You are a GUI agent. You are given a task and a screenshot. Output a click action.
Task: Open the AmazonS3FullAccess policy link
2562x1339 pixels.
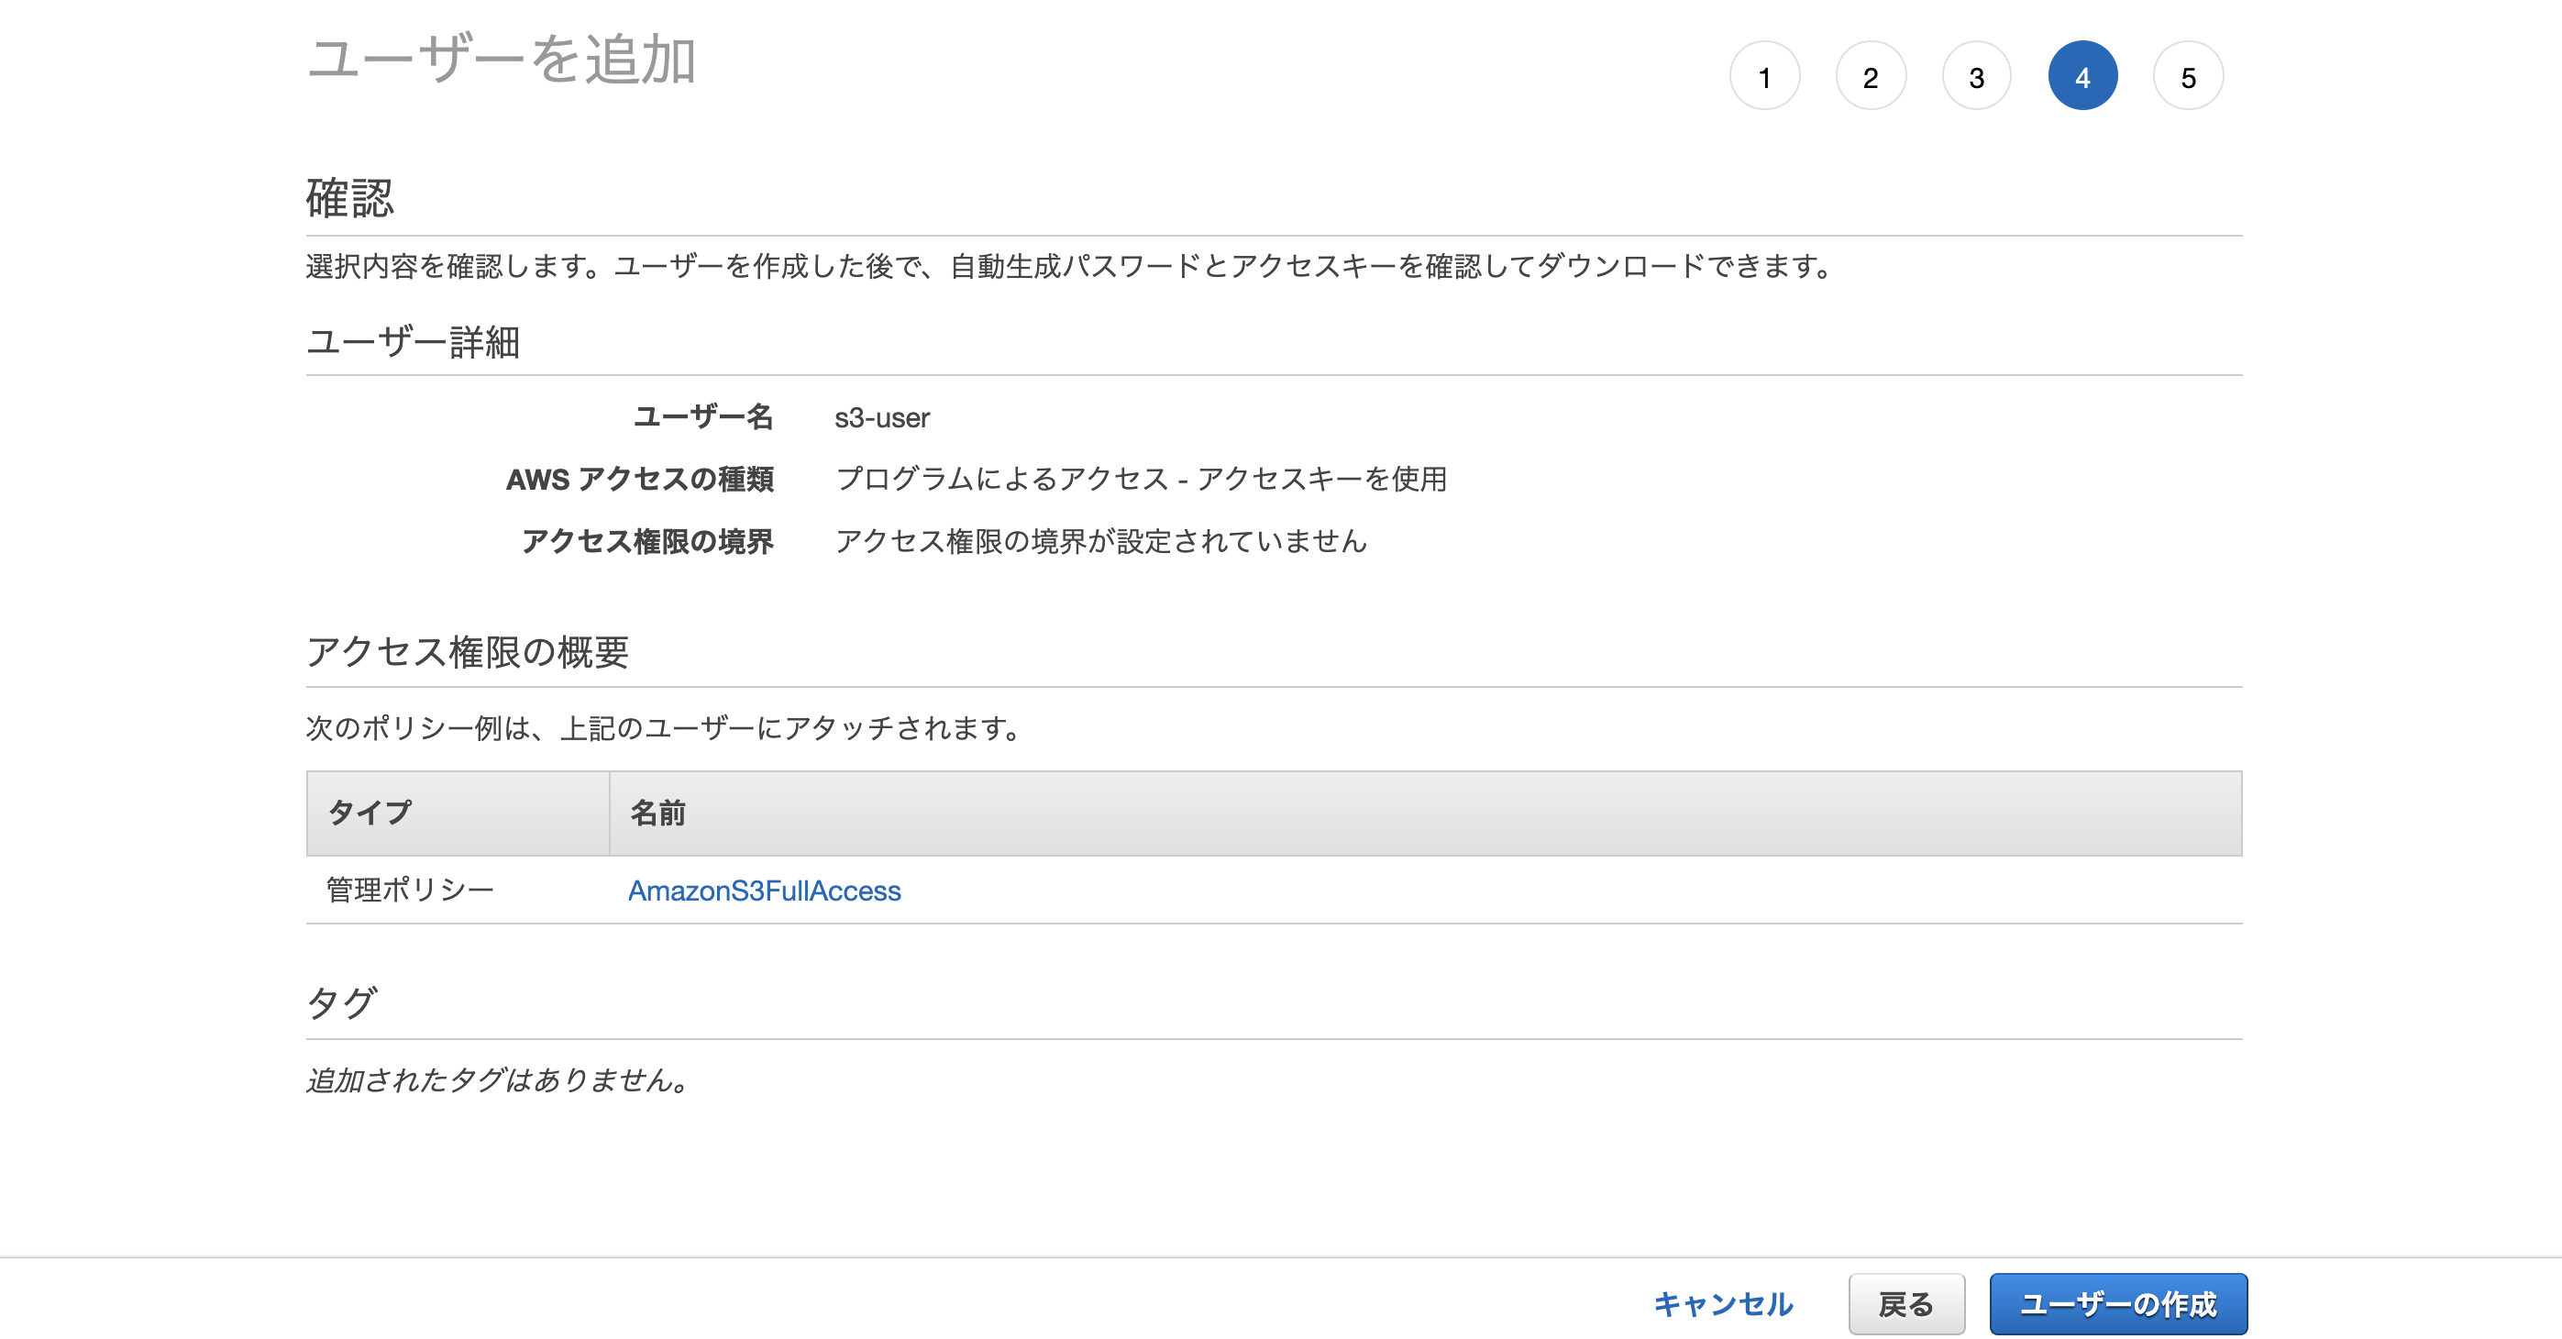coord(764,891)
